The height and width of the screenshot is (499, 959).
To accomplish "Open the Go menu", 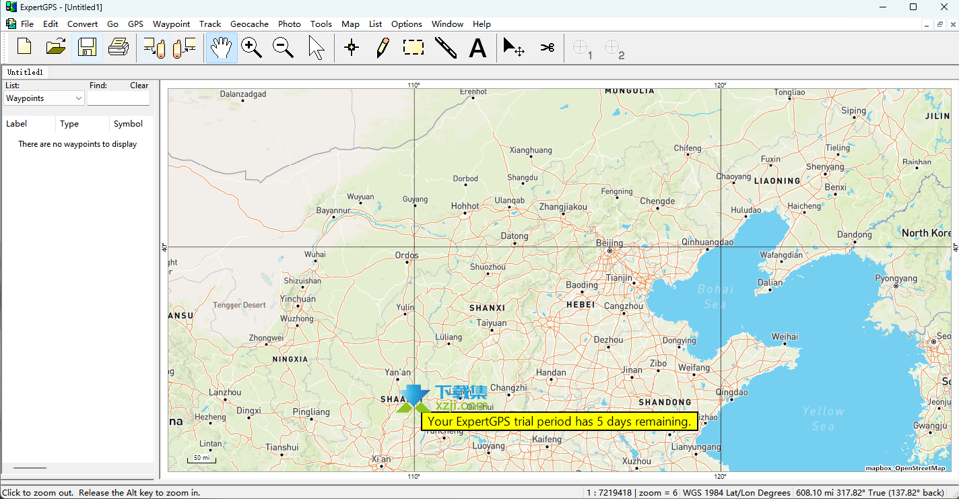I will click(112, 24).
